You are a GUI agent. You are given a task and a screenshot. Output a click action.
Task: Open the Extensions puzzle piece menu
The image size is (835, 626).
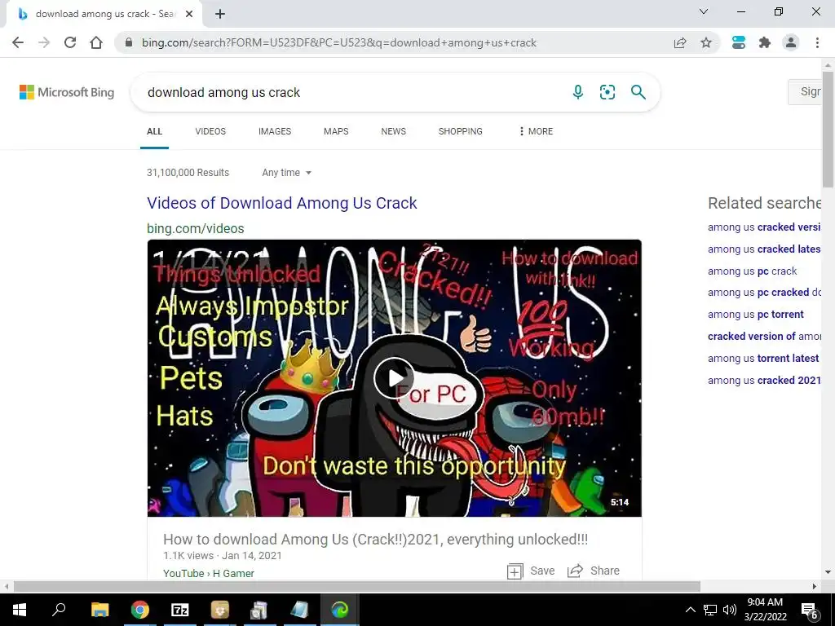point(765,42)
